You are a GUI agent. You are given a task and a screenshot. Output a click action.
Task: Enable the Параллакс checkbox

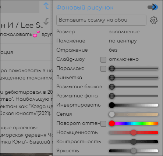pyautogui.click(x=103, y=69)
